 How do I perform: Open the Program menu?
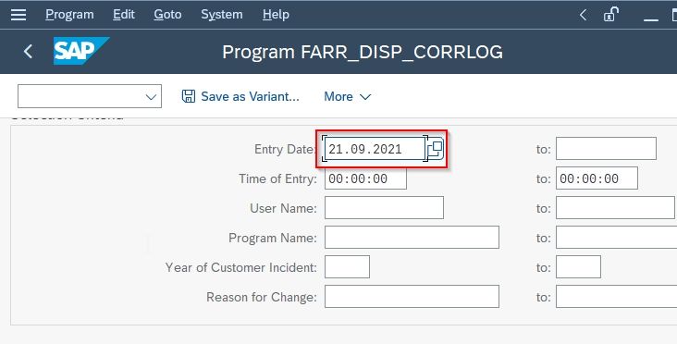coord(69,15)
